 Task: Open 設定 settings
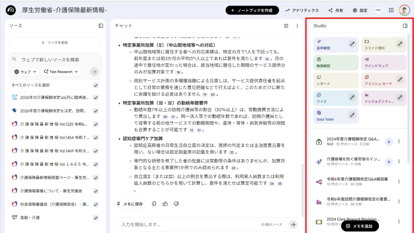point(360,10)
